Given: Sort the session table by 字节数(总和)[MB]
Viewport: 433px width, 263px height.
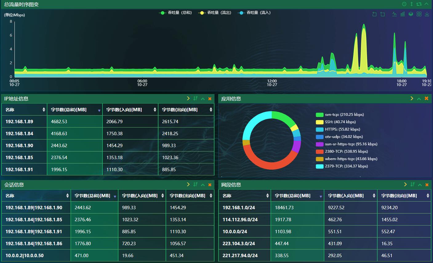Looking at the screenshot, I should [94, 196].
